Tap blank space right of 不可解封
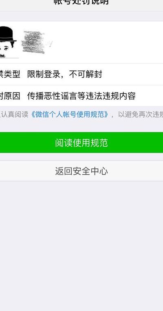This screenshot has height=311, width=163. coord(132,75)
